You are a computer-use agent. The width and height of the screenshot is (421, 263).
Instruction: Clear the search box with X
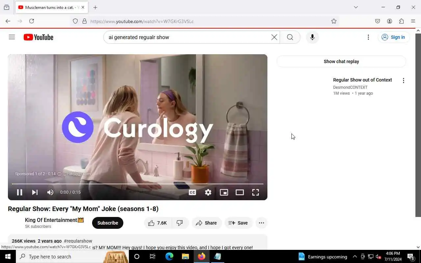pyautogui.click(x=274, y=37)
